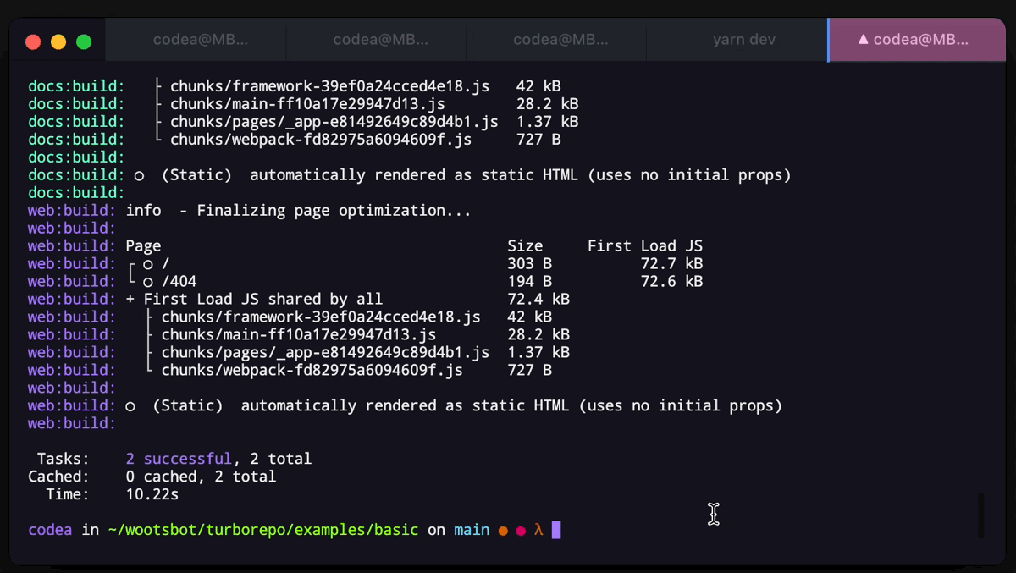Minimize the terminal using the yellow button
1016x573 pixels.
click(x=58, y=41)
